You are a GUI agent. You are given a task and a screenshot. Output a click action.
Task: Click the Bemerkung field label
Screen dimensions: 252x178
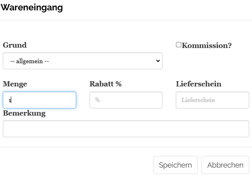(x=24, y=113)
